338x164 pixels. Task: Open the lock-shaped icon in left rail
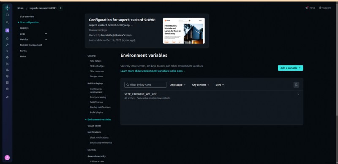coord(7,38)
